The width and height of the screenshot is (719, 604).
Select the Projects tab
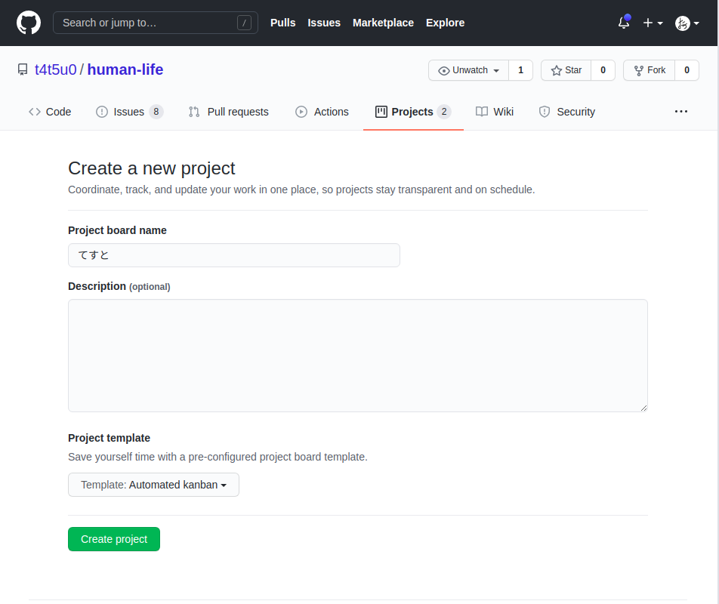coord(413,112)
